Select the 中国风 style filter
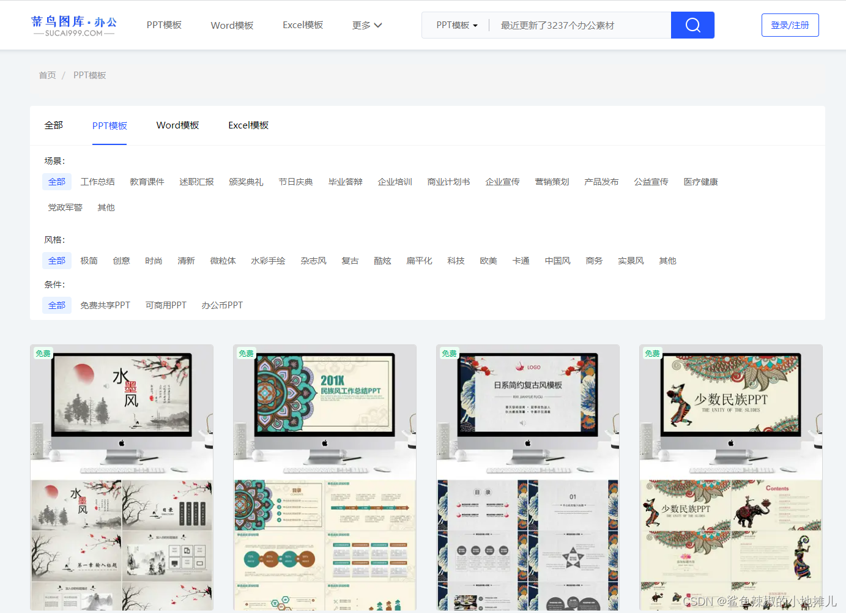The height and width of the screenshot is (613, 846). click(557, 260)
